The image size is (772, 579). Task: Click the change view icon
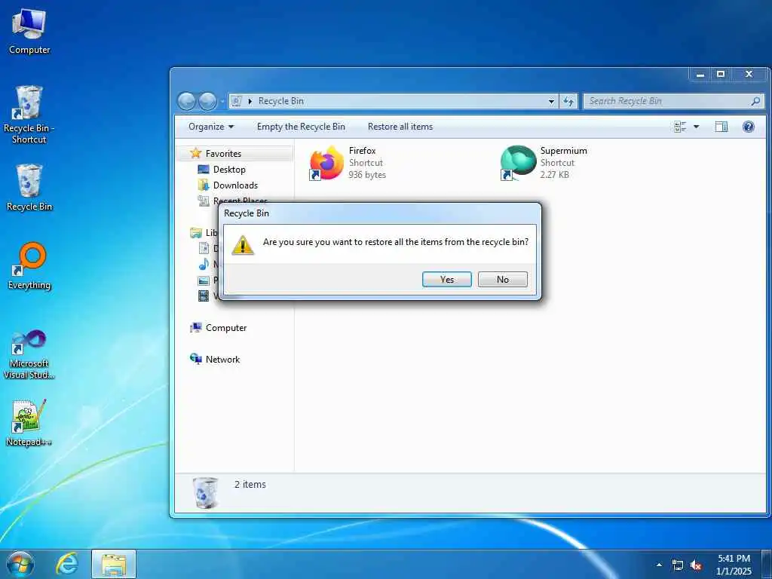point(680,127)
